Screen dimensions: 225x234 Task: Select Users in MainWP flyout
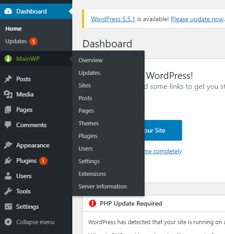tap(85, 149)
